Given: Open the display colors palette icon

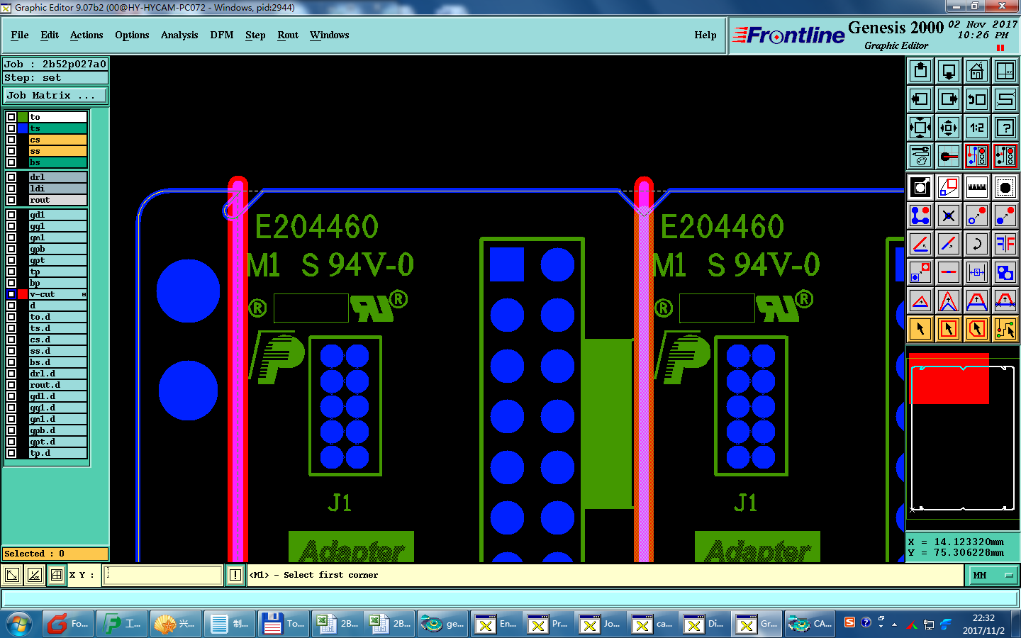Looking at the screenshot, I should point(920,156).
